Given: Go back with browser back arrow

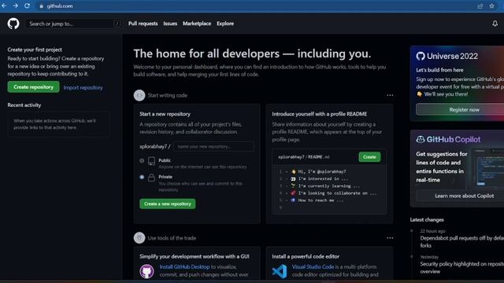Looking at the screenshot, I should [4, 6].
